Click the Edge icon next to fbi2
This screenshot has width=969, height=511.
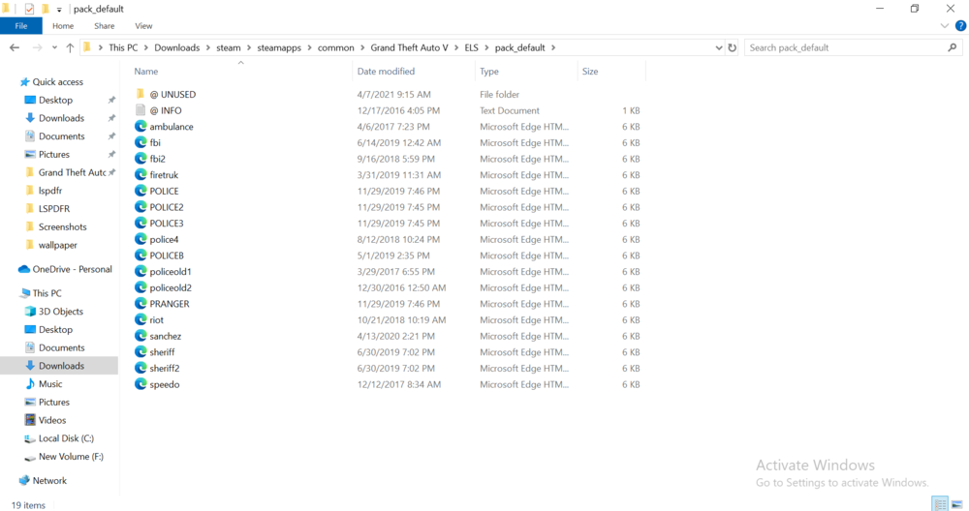(141, 159)
